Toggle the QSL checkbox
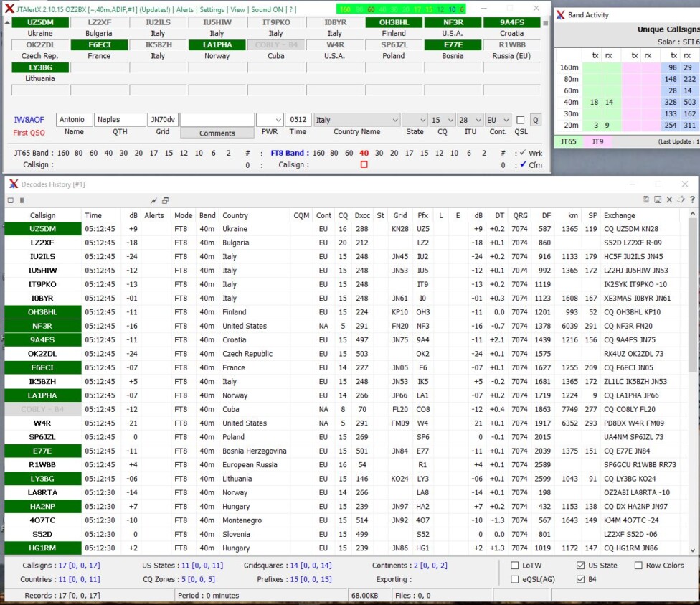The height and width of the screenshot is (605, 700). click(x=520, y=120)
